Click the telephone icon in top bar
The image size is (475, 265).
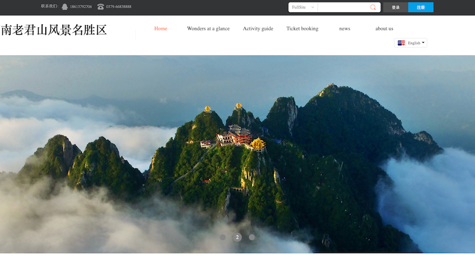pos(100,7)
